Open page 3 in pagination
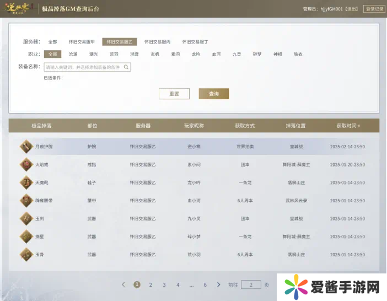 click(164, 285)
